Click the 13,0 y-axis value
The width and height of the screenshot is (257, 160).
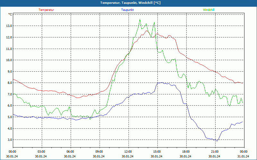click(x=9, y=26)
